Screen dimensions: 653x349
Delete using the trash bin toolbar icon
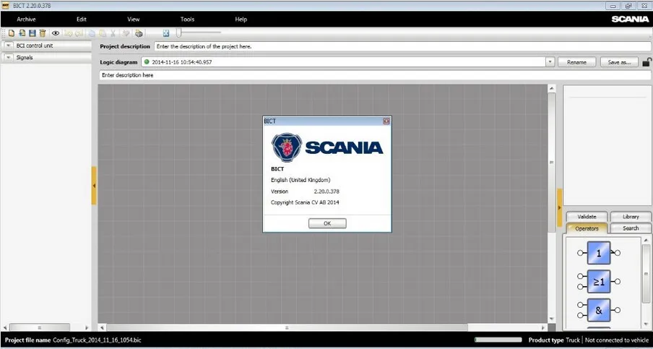(43, 33)
